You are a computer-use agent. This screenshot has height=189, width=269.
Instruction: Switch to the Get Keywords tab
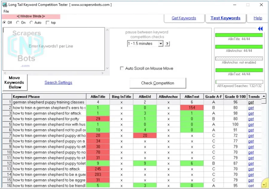pyautogui.click(x=184, y=18)
